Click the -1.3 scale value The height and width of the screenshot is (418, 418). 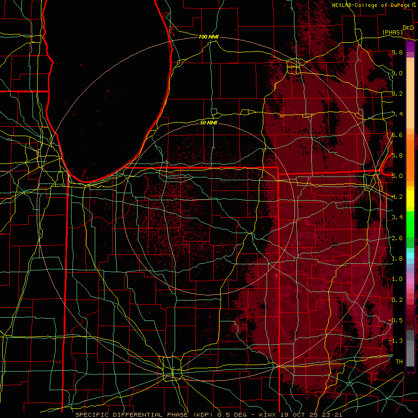click(x=396, y=341)
